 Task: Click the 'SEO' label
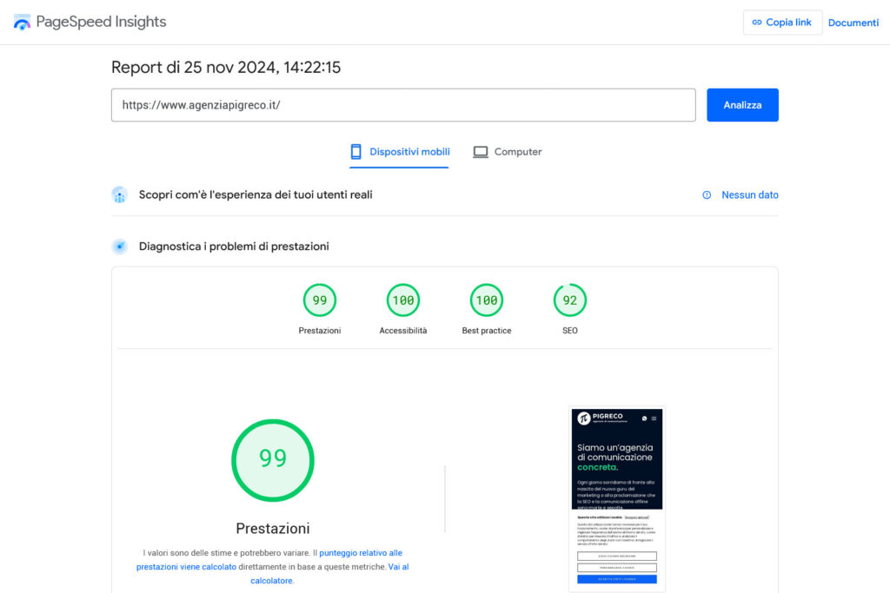click(570, 331)
